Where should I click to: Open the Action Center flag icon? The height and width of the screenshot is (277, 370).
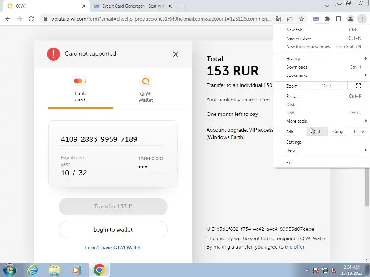316,270
